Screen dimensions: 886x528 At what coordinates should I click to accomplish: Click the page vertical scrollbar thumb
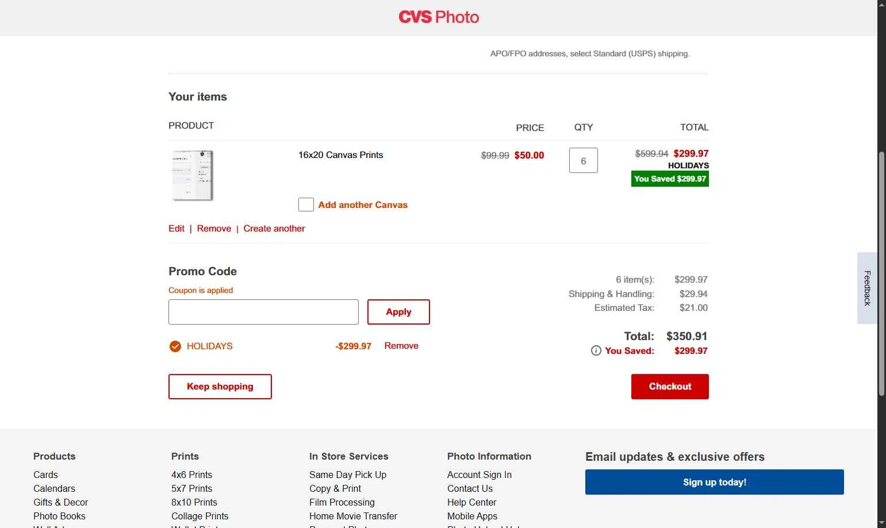881,273
